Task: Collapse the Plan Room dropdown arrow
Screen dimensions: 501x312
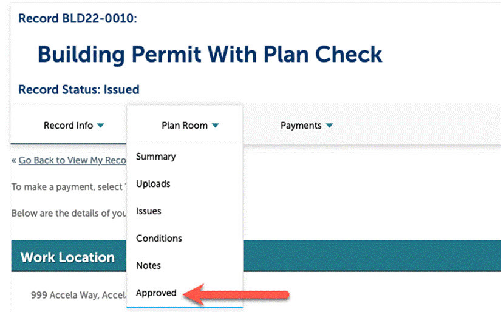Action: coord(216,126)
